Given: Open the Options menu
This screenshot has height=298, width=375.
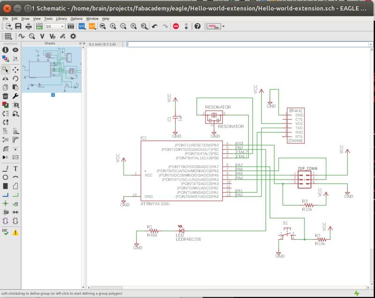Looking at the screenshot, I should (x=75, y=19).
